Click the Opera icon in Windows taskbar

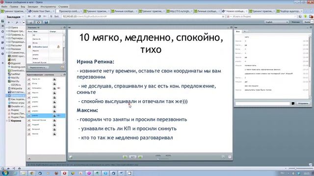point(64,173)
